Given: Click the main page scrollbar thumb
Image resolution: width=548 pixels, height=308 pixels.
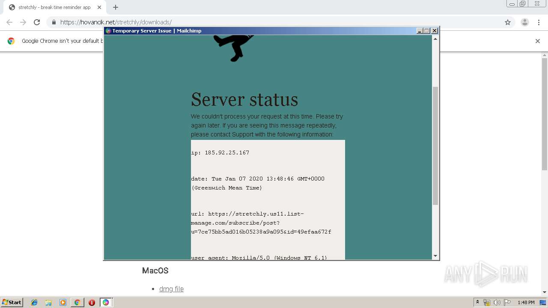Looking at the screenshot, I should point(545,113).
